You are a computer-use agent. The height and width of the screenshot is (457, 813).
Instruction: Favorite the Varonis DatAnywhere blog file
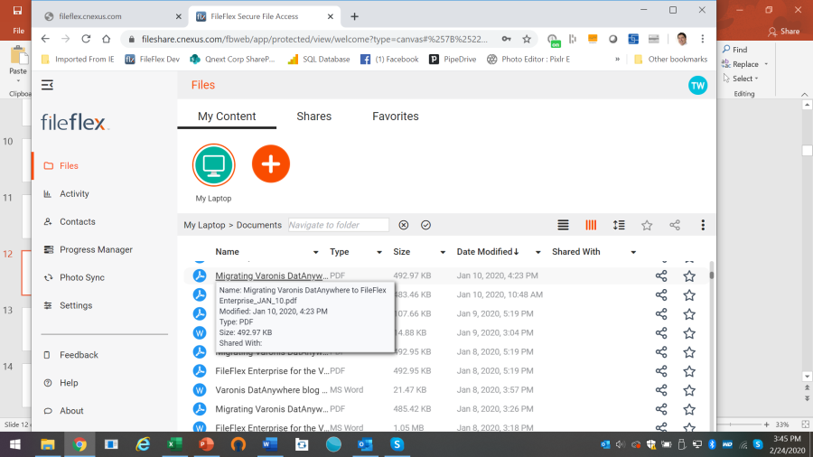(x=689, y=390)
